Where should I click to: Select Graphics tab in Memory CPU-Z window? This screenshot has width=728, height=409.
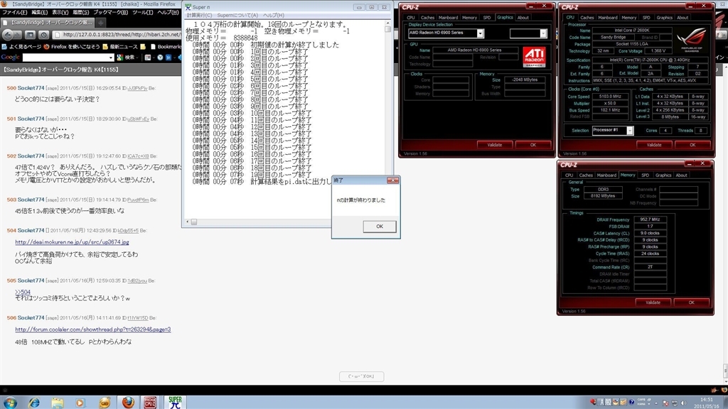pyautogui.click(x=663, y=175)
